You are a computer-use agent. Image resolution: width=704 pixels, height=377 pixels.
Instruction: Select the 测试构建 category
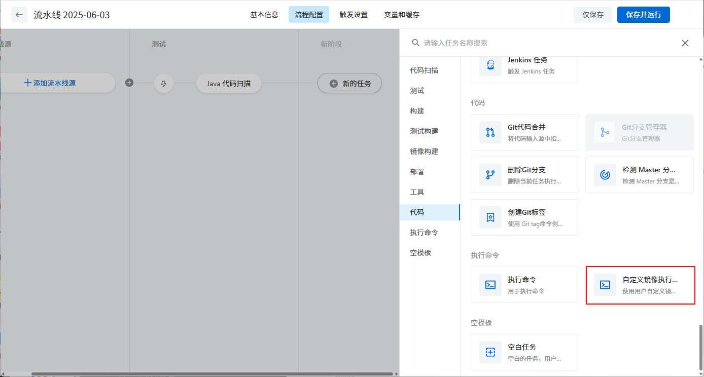pyautogui.click(x=430, y=131)
